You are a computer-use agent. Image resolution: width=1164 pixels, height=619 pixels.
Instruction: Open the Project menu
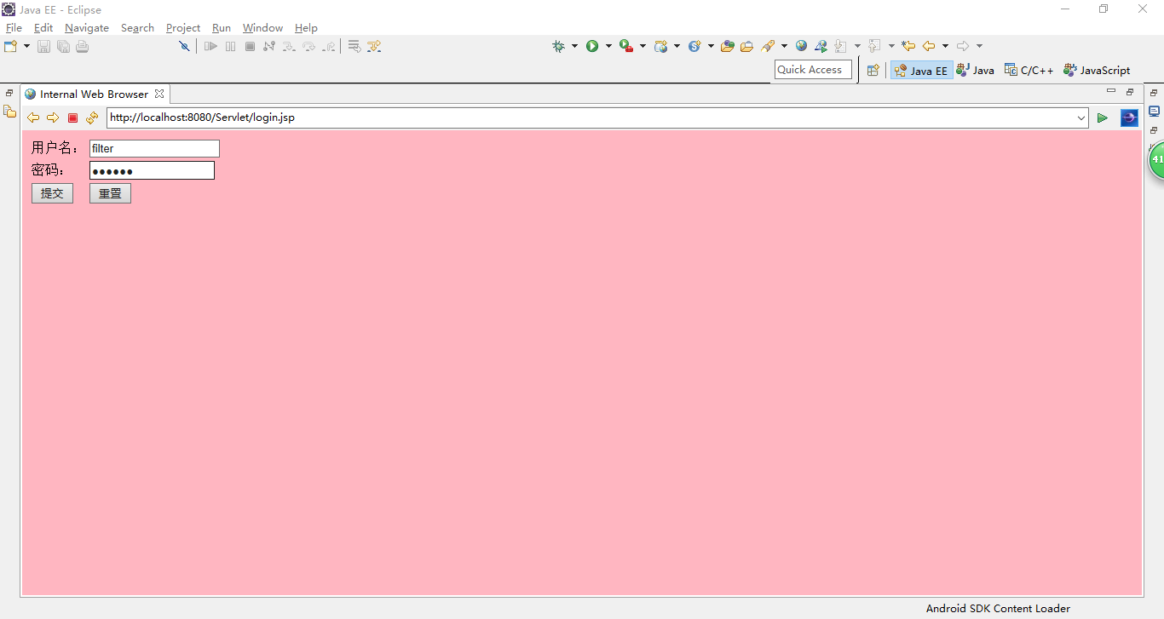(x=183, y=28)
